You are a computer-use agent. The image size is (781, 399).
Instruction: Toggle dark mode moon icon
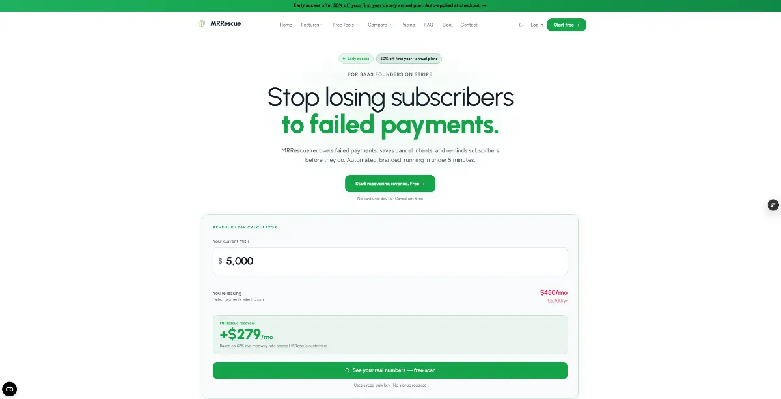pos(521,25)
